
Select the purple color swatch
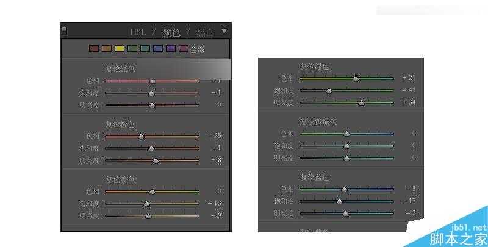171,48
